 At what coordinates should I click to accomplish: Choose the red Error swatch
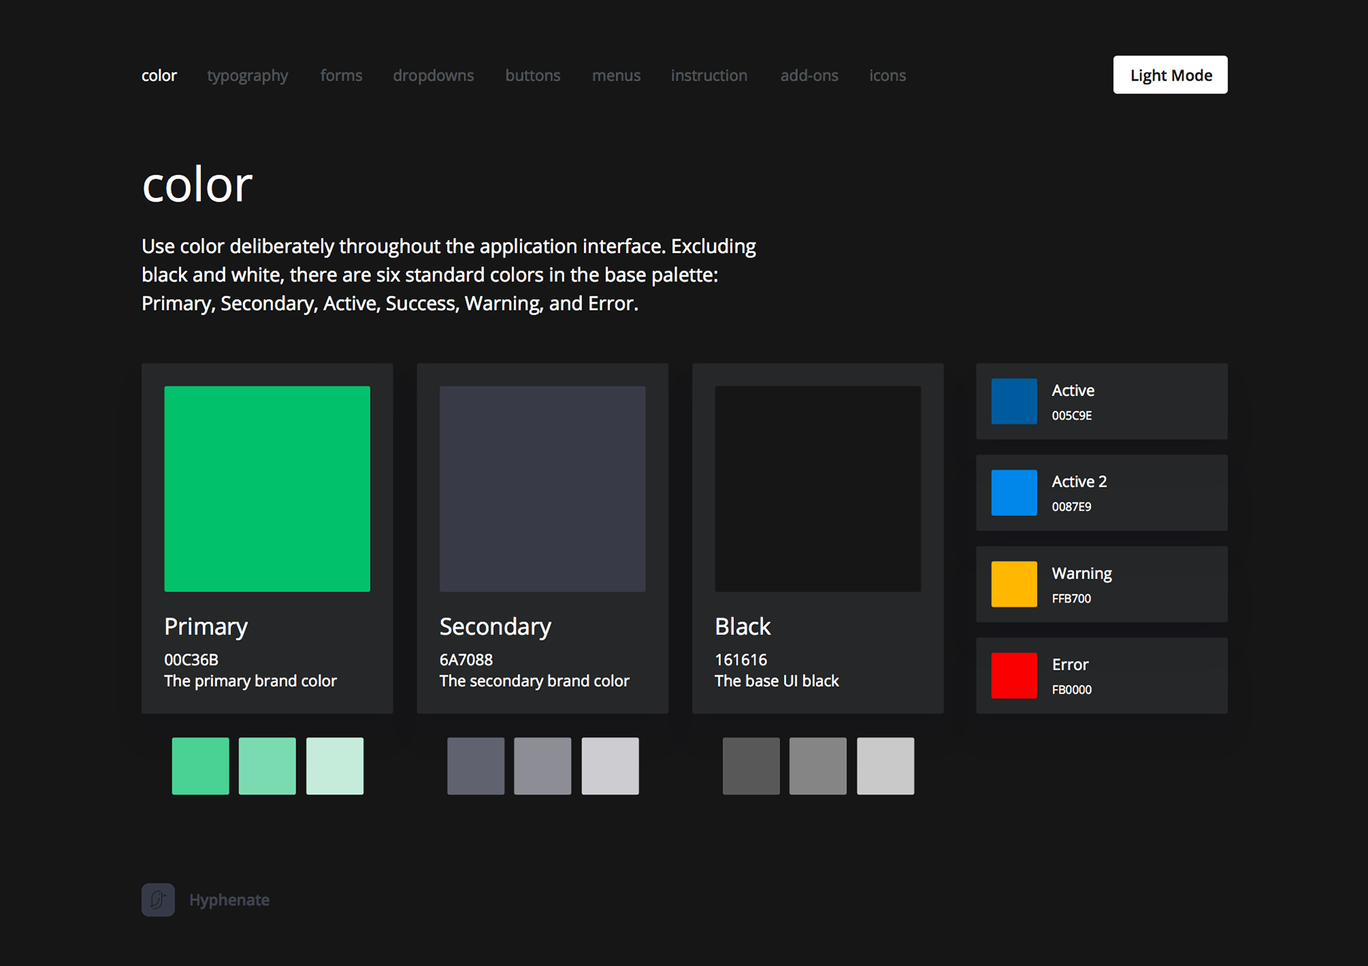1014,675
